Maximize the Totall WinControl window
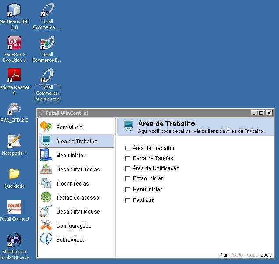The width and height of the screenshot is (279, 264). (262, 113)
